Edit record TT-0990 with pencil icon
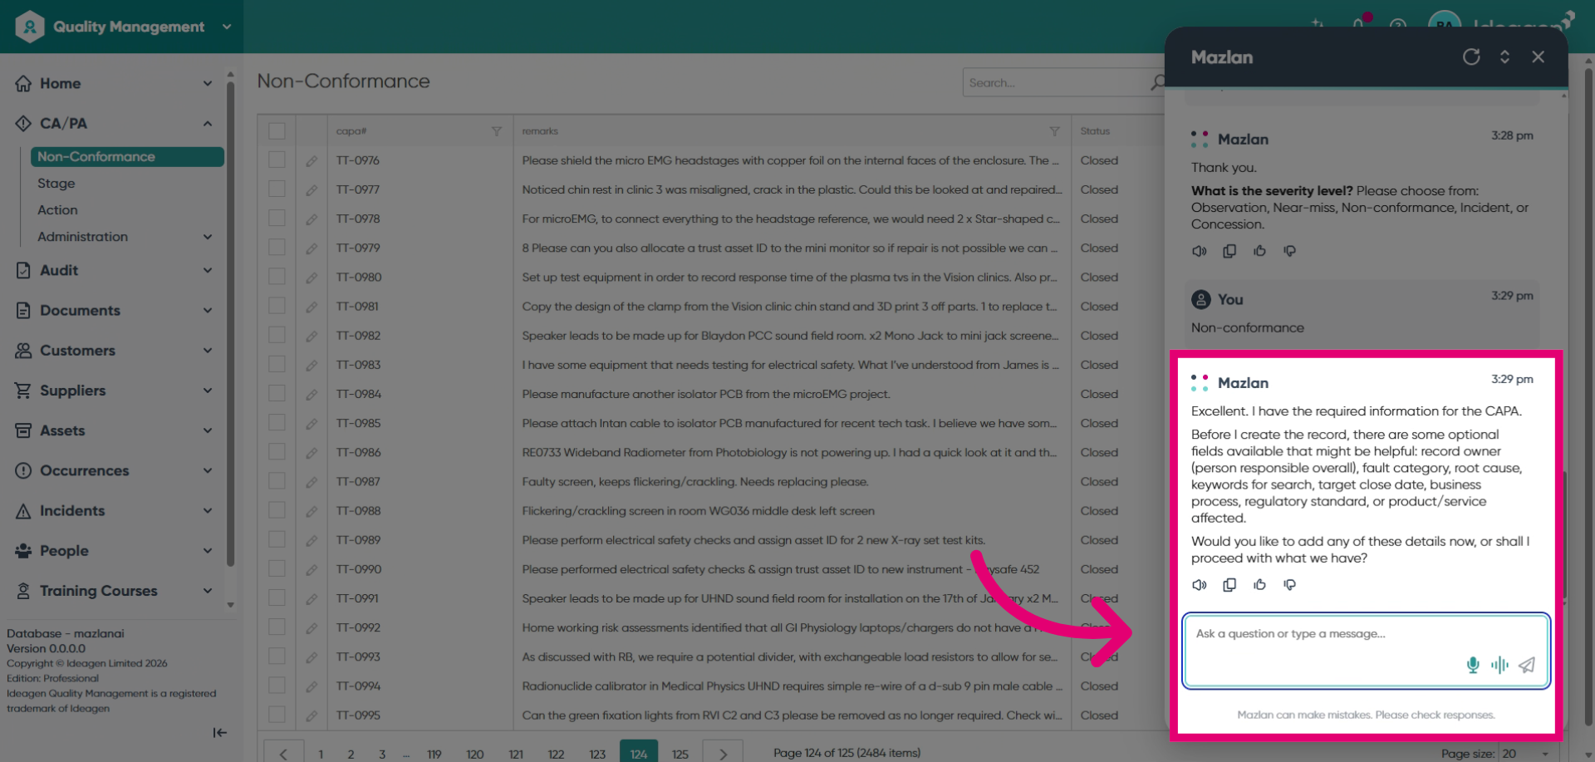This screenshot has width=1595, height=762. pyautogui.click(x=312, y=569)
